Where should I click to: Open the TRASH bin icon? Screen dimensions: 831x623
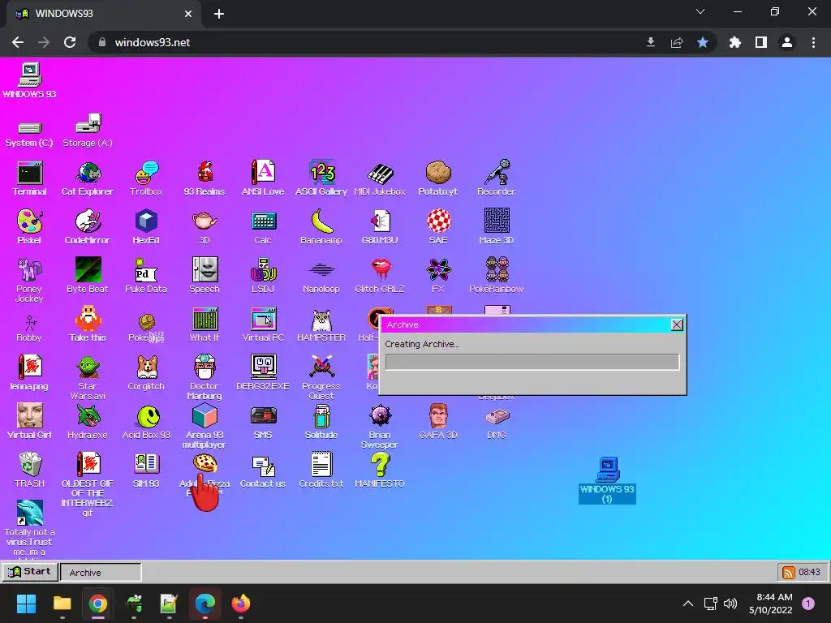coord(30,470)
